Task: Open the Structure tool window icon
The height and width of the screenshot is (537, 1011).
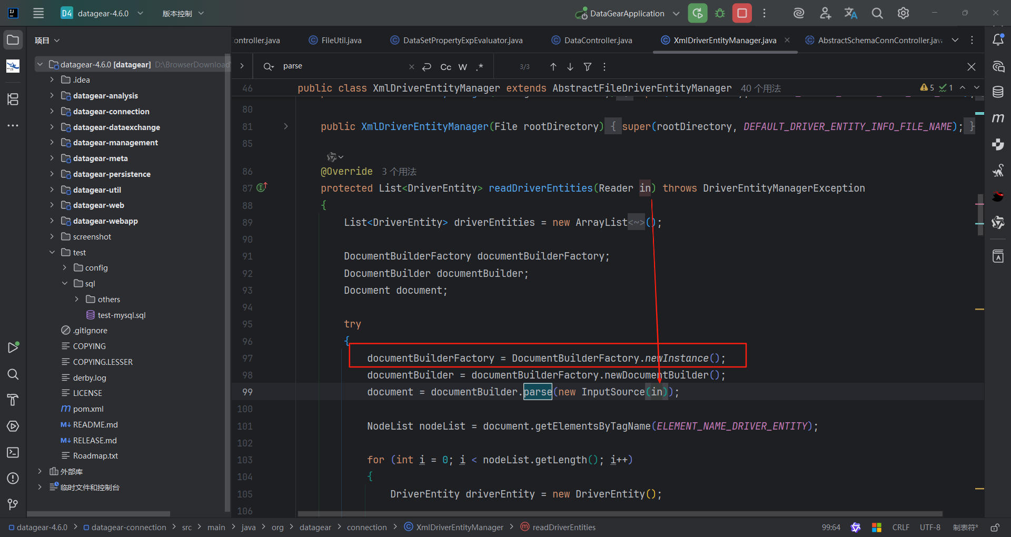Action: 13,99
